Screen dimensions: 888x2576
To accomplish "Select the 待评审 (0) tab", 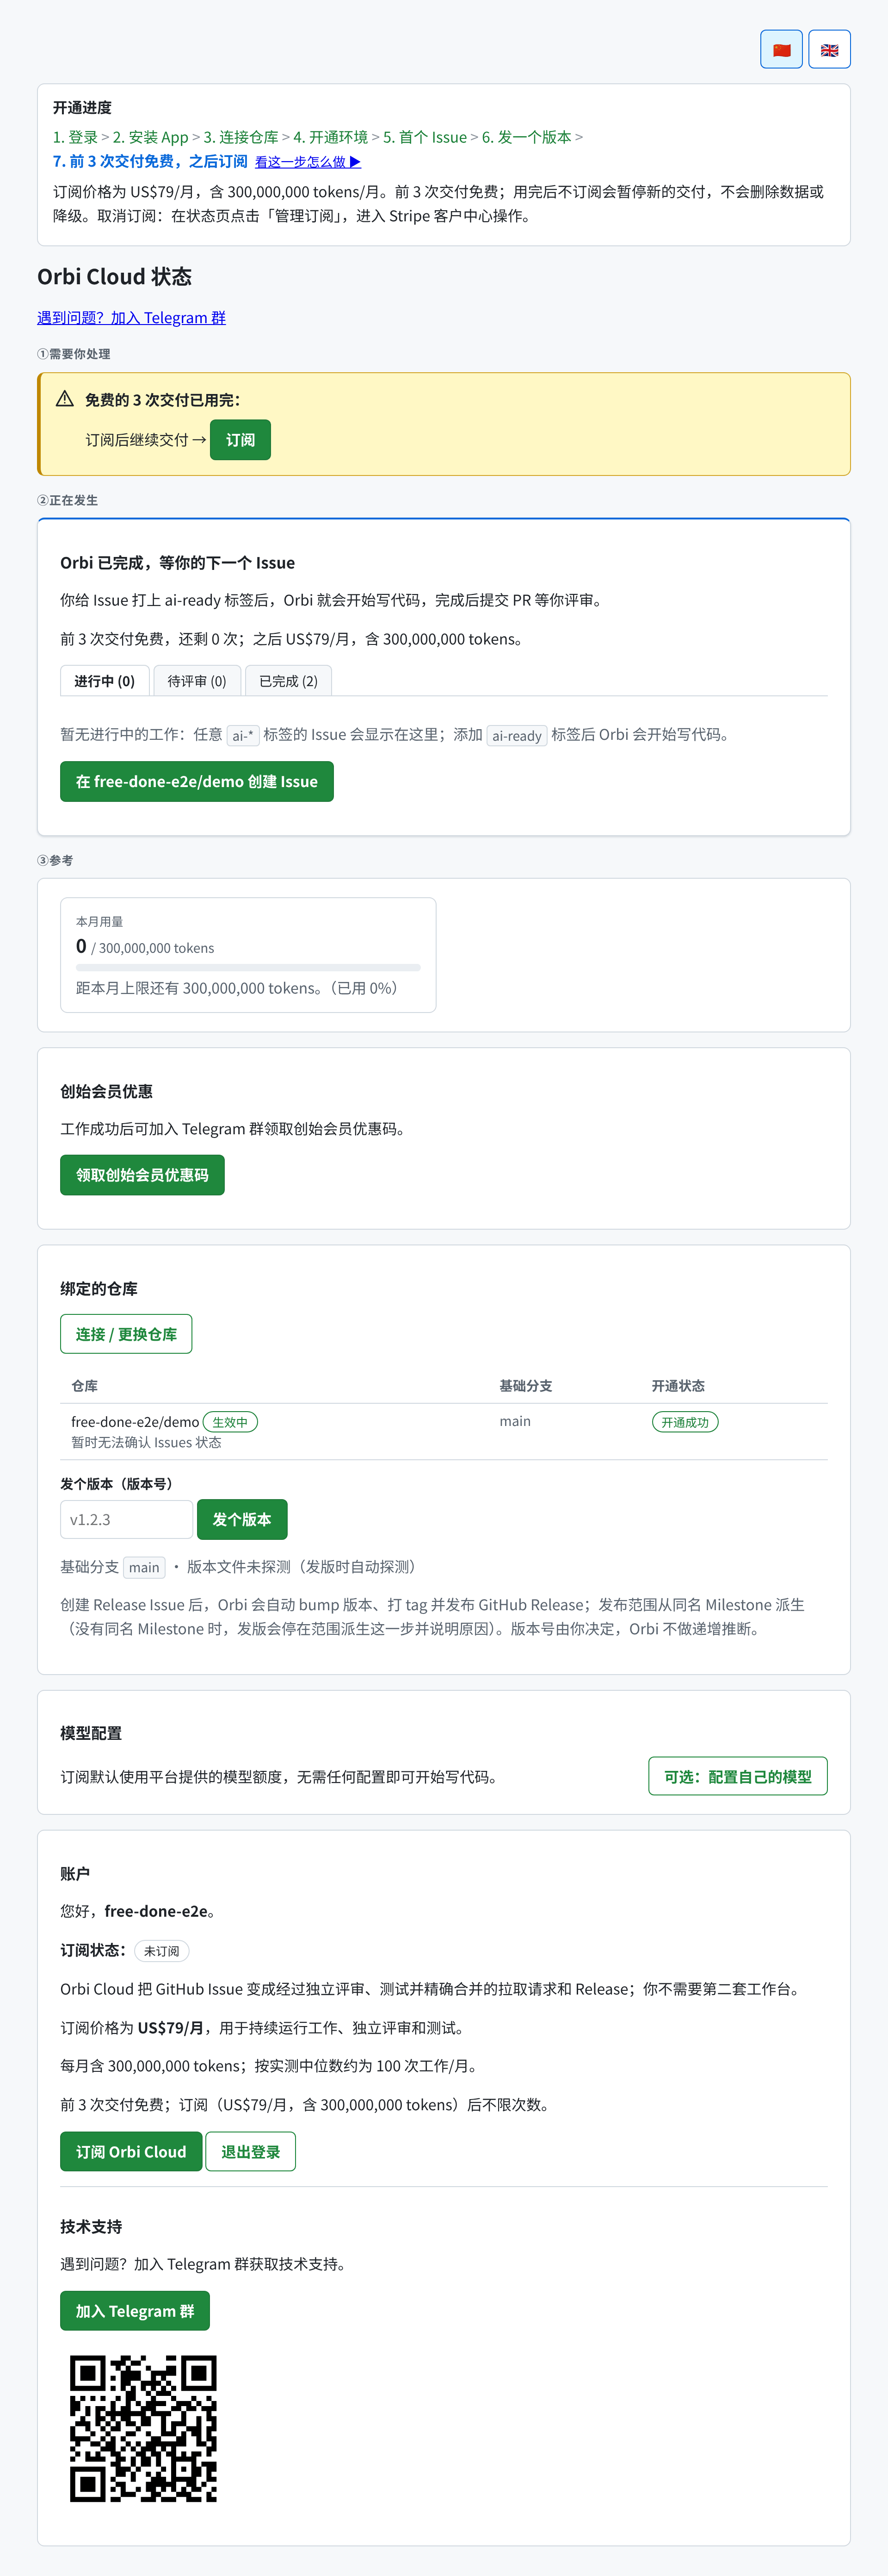I will [197, 681].
